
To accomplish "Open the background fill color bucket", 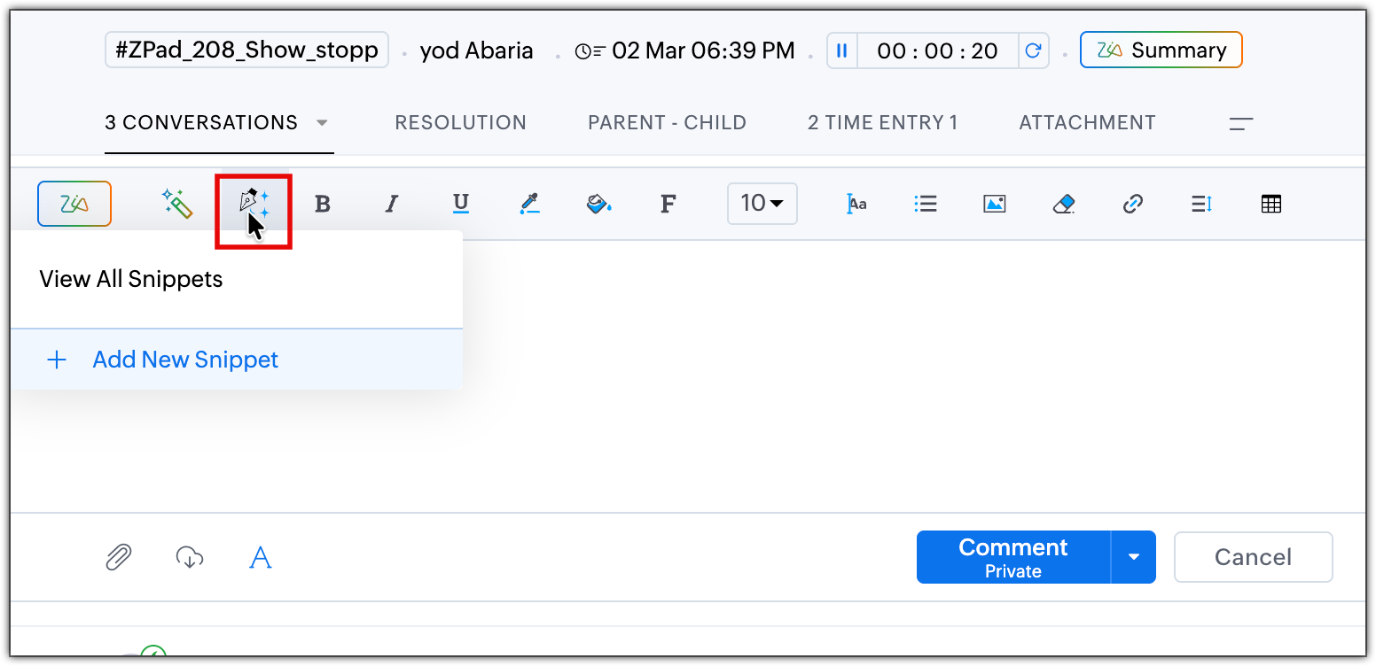I will 599,205.
